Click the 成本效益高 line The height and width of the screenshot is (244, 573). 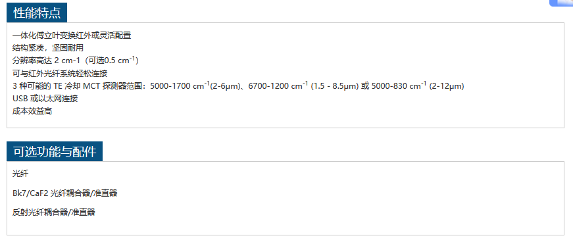32,111
